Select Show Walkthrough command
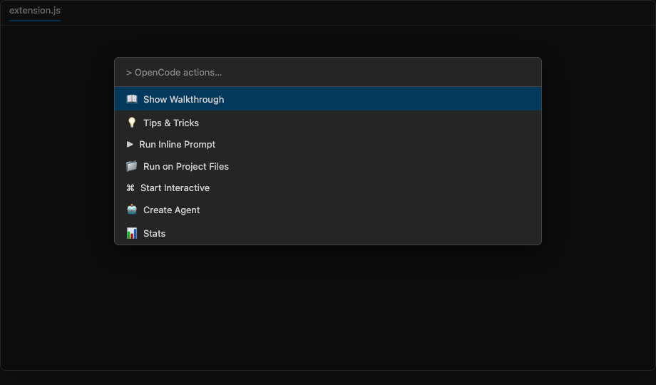 (327, 99)
